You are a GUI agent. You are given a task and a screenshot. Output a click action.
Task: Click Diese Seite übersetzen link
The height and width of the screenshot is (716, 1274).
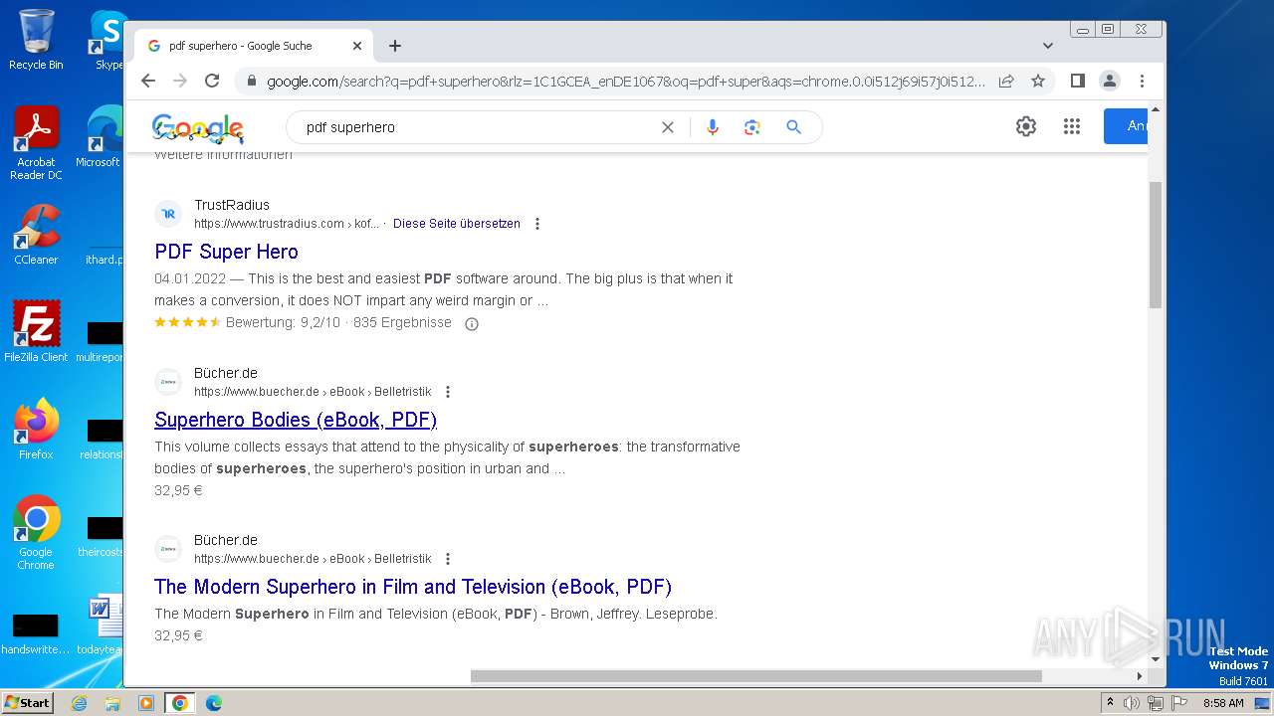tap(457, 224)
